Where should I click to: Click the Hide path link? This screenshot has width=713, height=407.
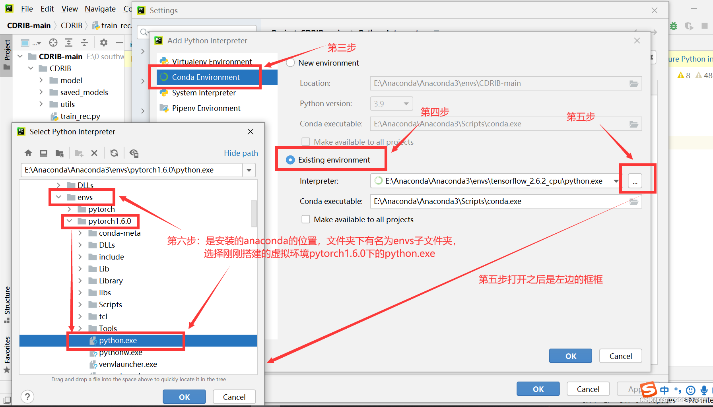click(x=241, y=153)
